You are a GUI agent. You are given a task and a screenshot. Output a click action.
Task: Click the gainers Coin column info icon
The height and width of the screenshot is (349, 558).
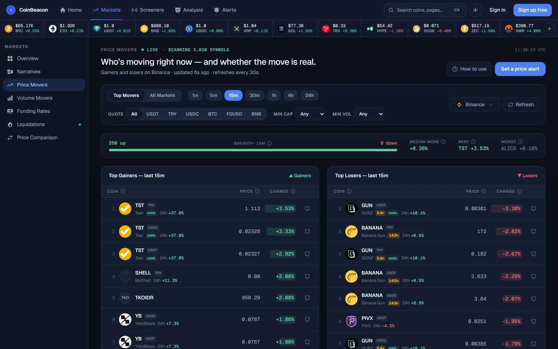pos(123,191)
